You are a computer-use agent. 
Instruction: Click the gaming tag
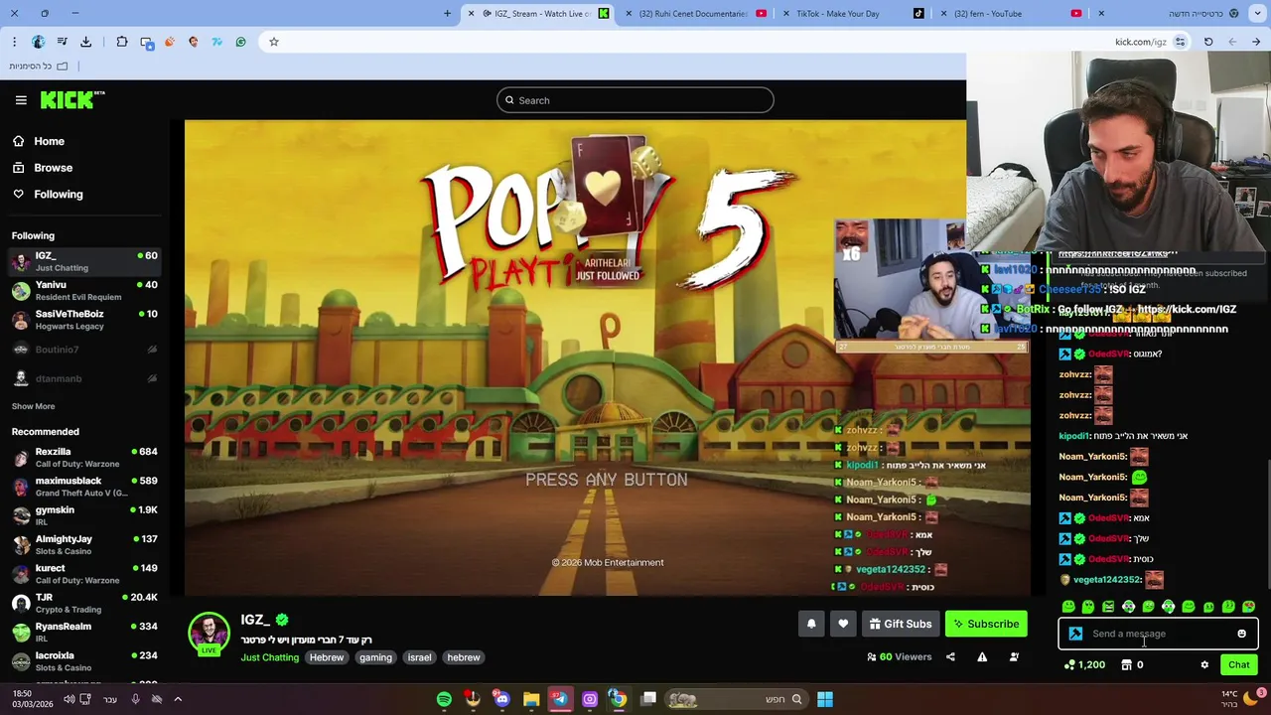tap(375, 657)
